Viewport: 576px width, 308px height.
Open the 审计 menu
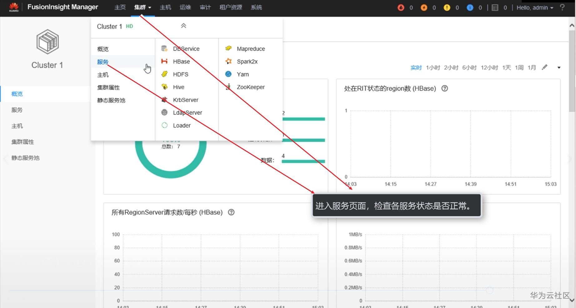(205, 7)
